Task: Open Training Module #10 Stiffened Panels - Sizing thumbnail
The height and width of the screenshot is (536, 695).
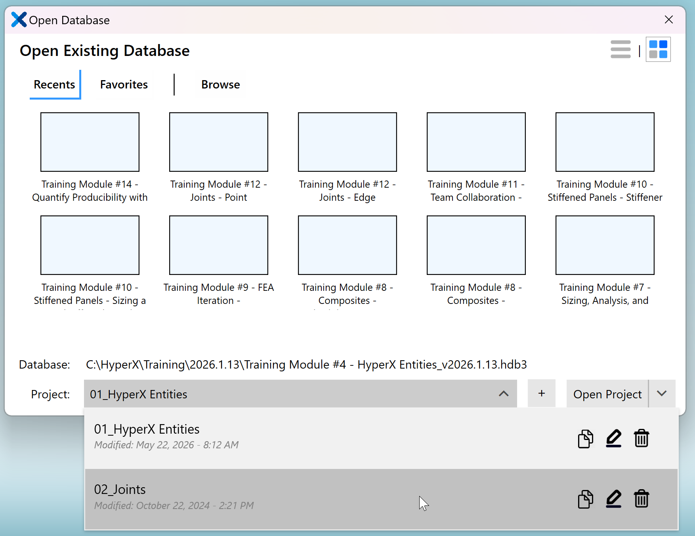Action: 90,245
